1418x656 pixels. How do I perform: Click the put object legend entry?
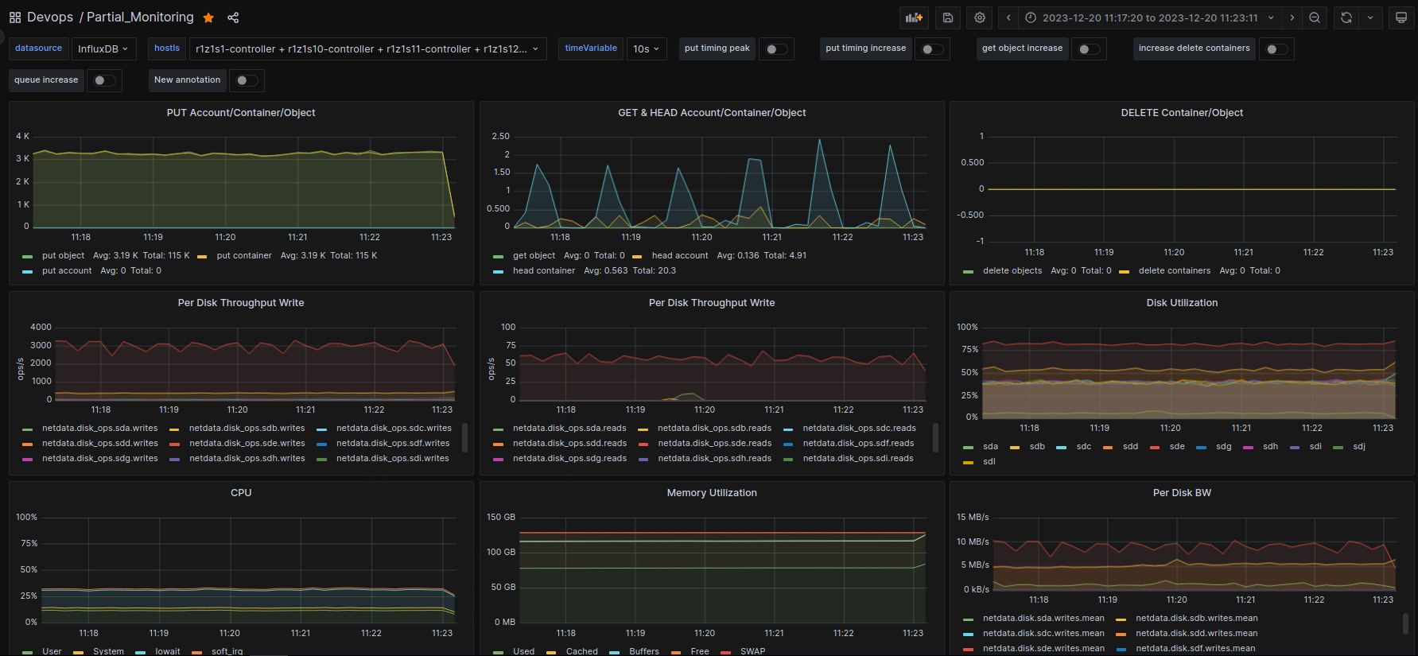(x=63, y=256)
